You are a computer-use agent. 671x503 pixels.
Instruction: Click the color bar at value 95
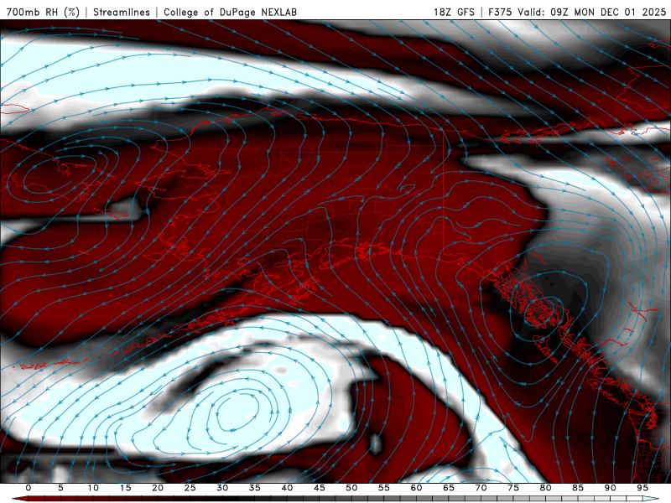click(x=642, y=499)
